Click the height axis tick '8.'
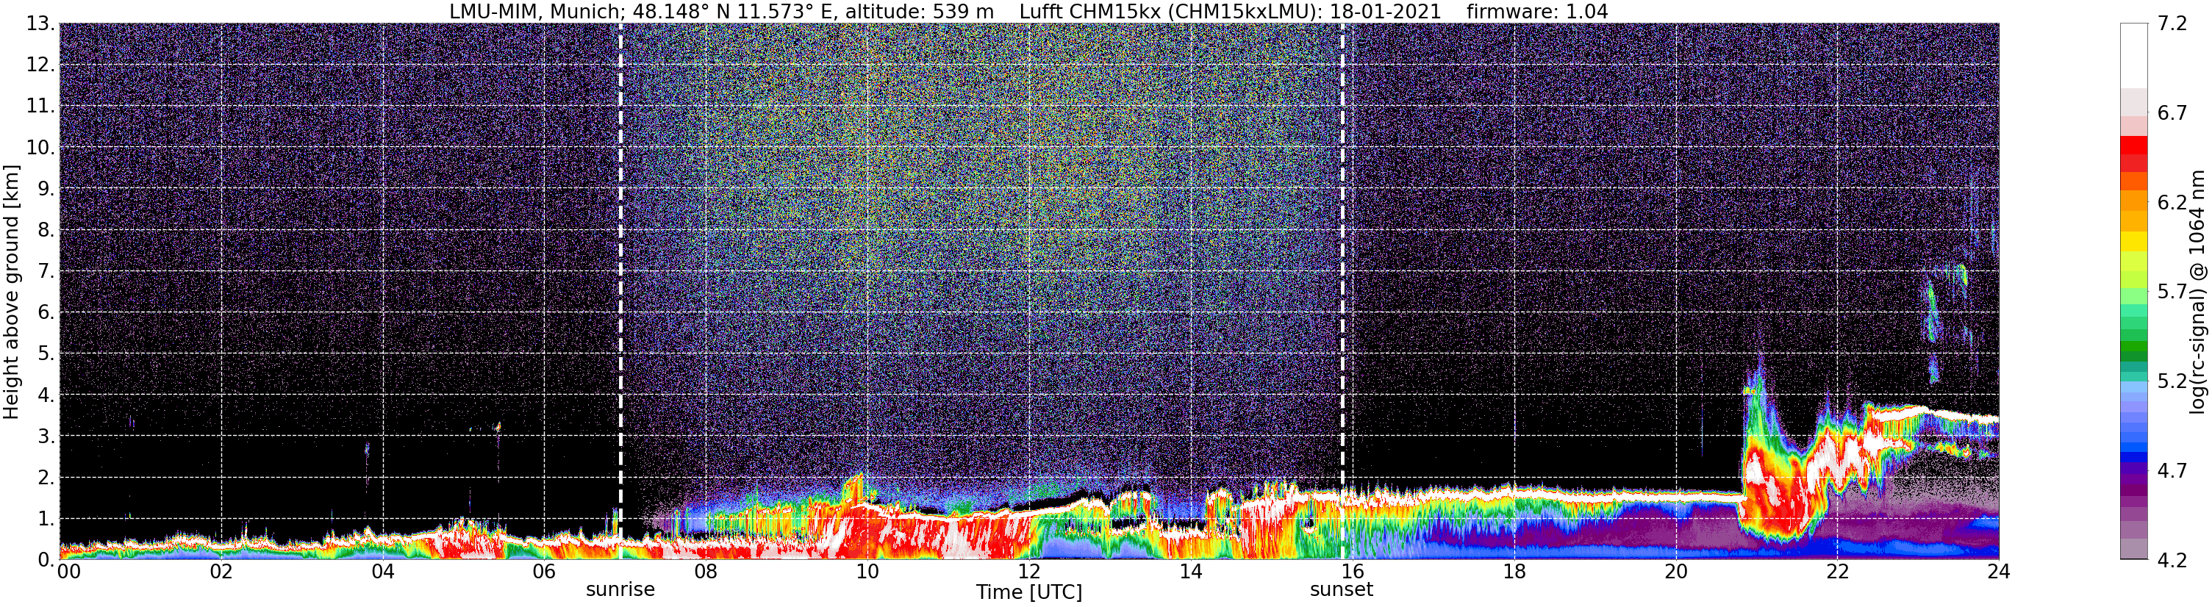 46,230
